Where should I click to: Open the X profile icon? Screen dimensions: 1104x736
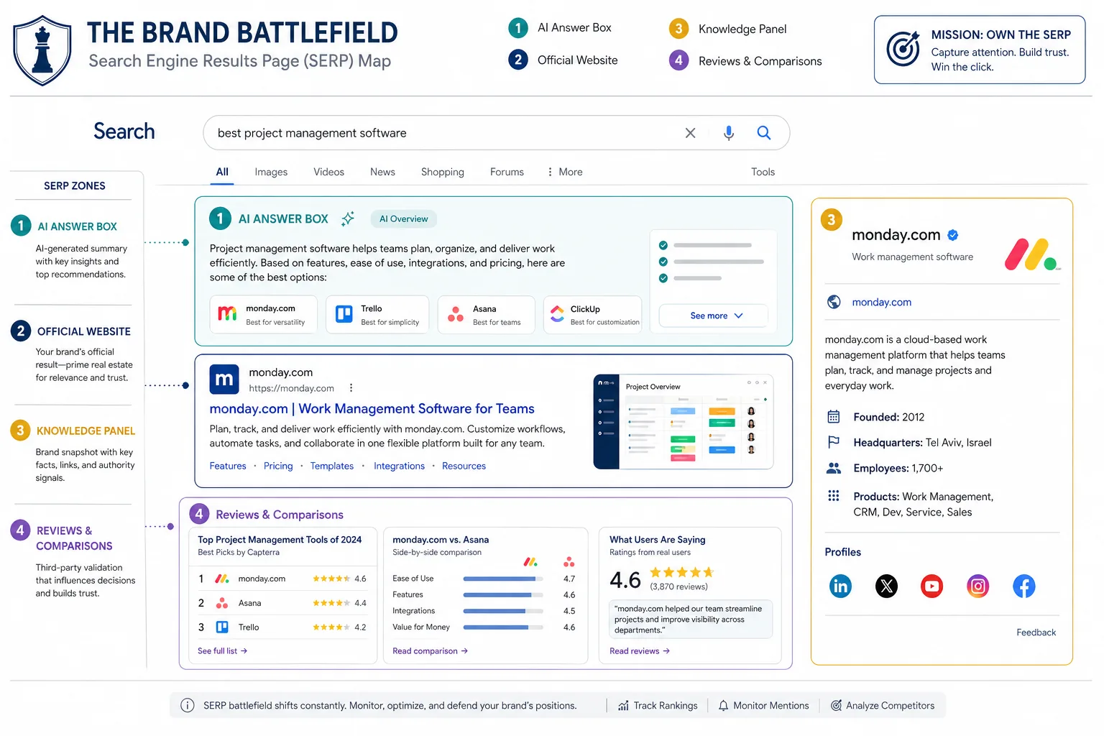(886, 586)
